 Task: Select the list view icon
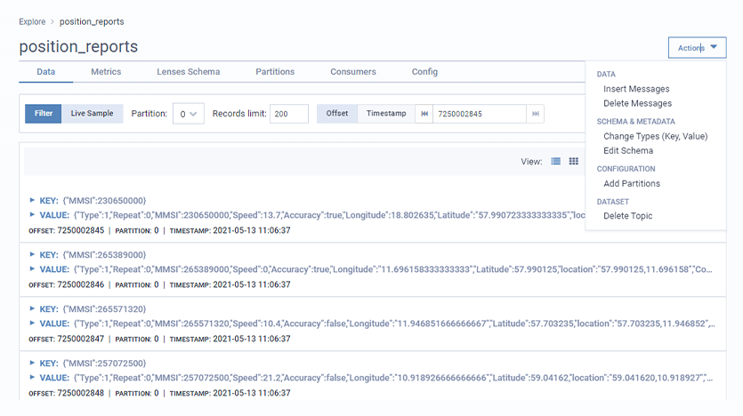point(556,162)
